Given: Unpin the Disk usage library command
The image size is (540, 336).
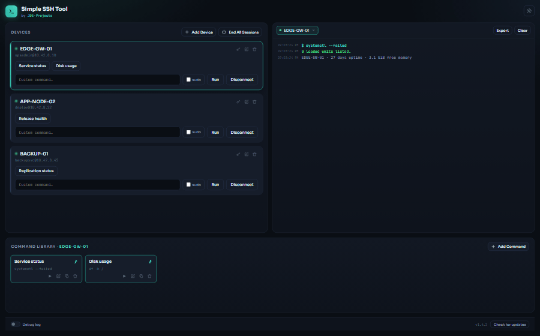Looking at the screenshot, I should tap(150, 262).
